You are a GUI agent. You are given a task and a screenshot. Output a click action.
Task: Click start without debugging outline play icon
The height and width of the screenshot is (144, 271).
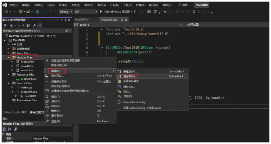pyautogui.click(x=135, y=11)
